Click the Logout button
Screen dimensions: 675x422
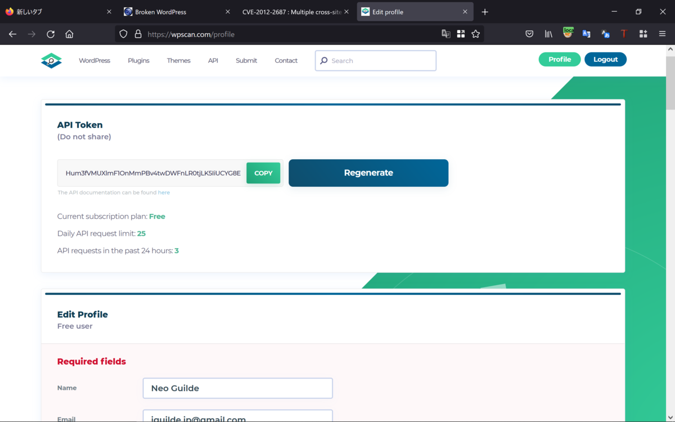605,59
